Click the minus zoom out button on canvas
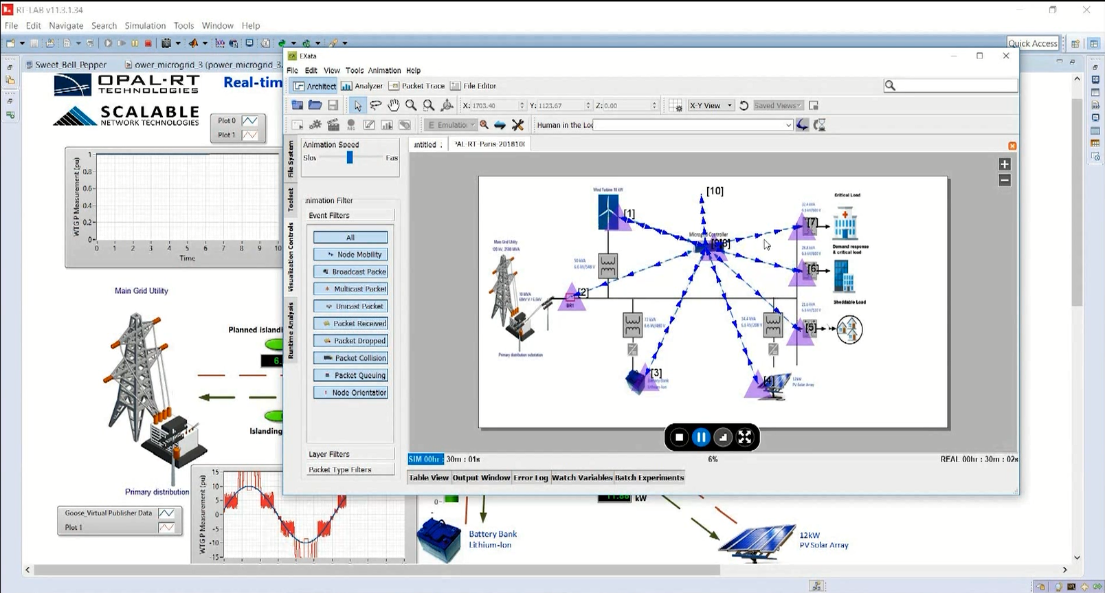Viewport: 1105px width, 593px height. point(1005,180)
